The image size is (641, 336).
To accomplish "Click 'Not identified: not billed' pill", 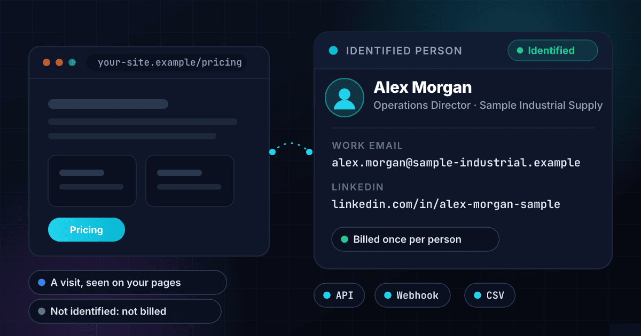I will click(x=125, y=311).
